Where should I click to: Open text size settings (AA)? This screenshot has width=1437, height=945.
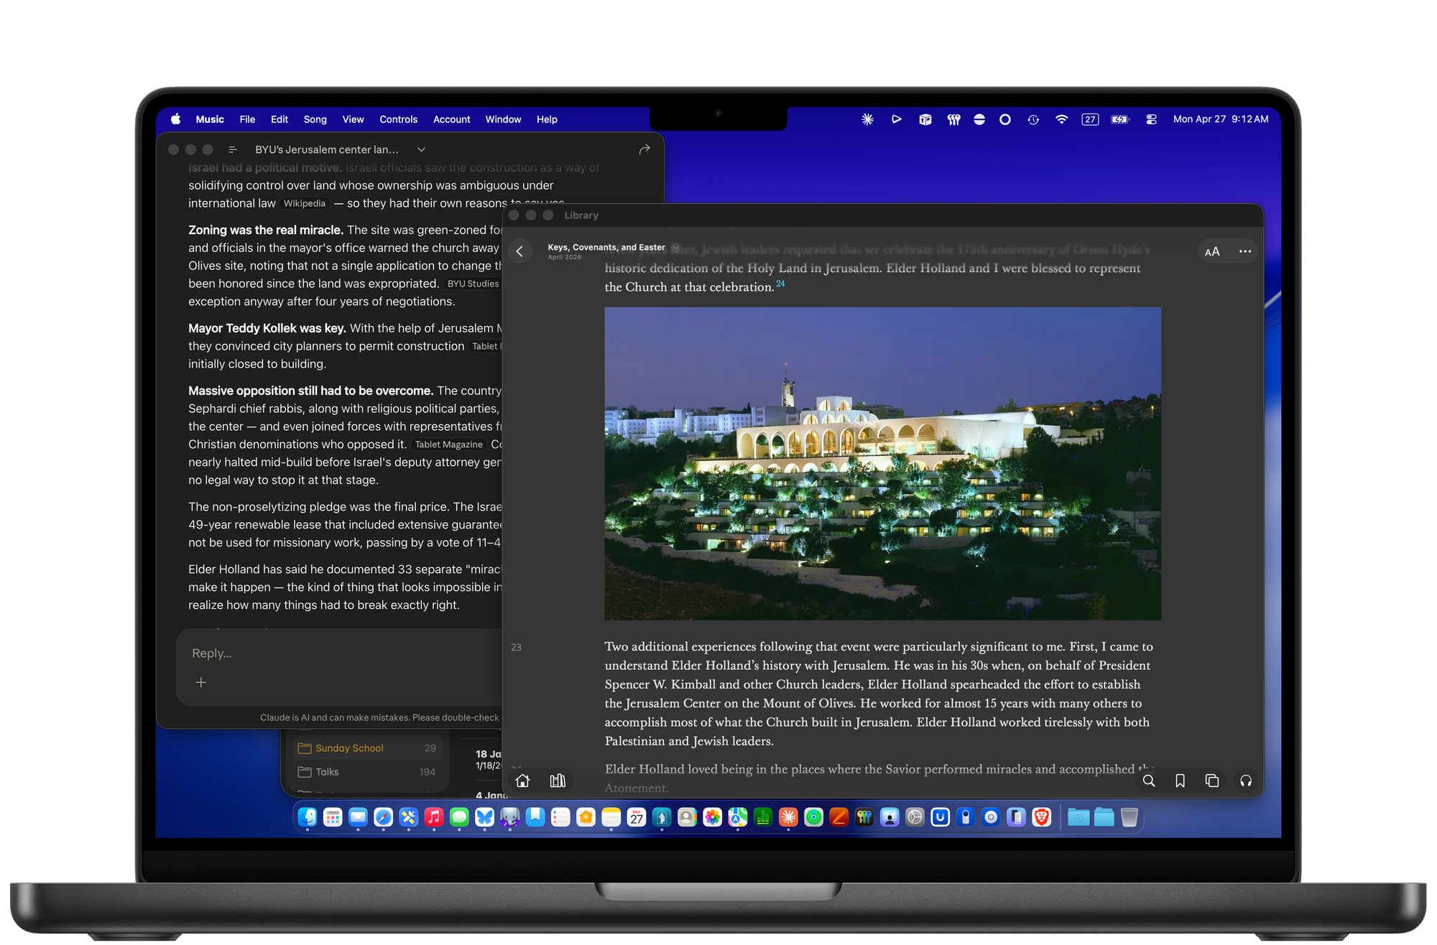point(1212,251)
